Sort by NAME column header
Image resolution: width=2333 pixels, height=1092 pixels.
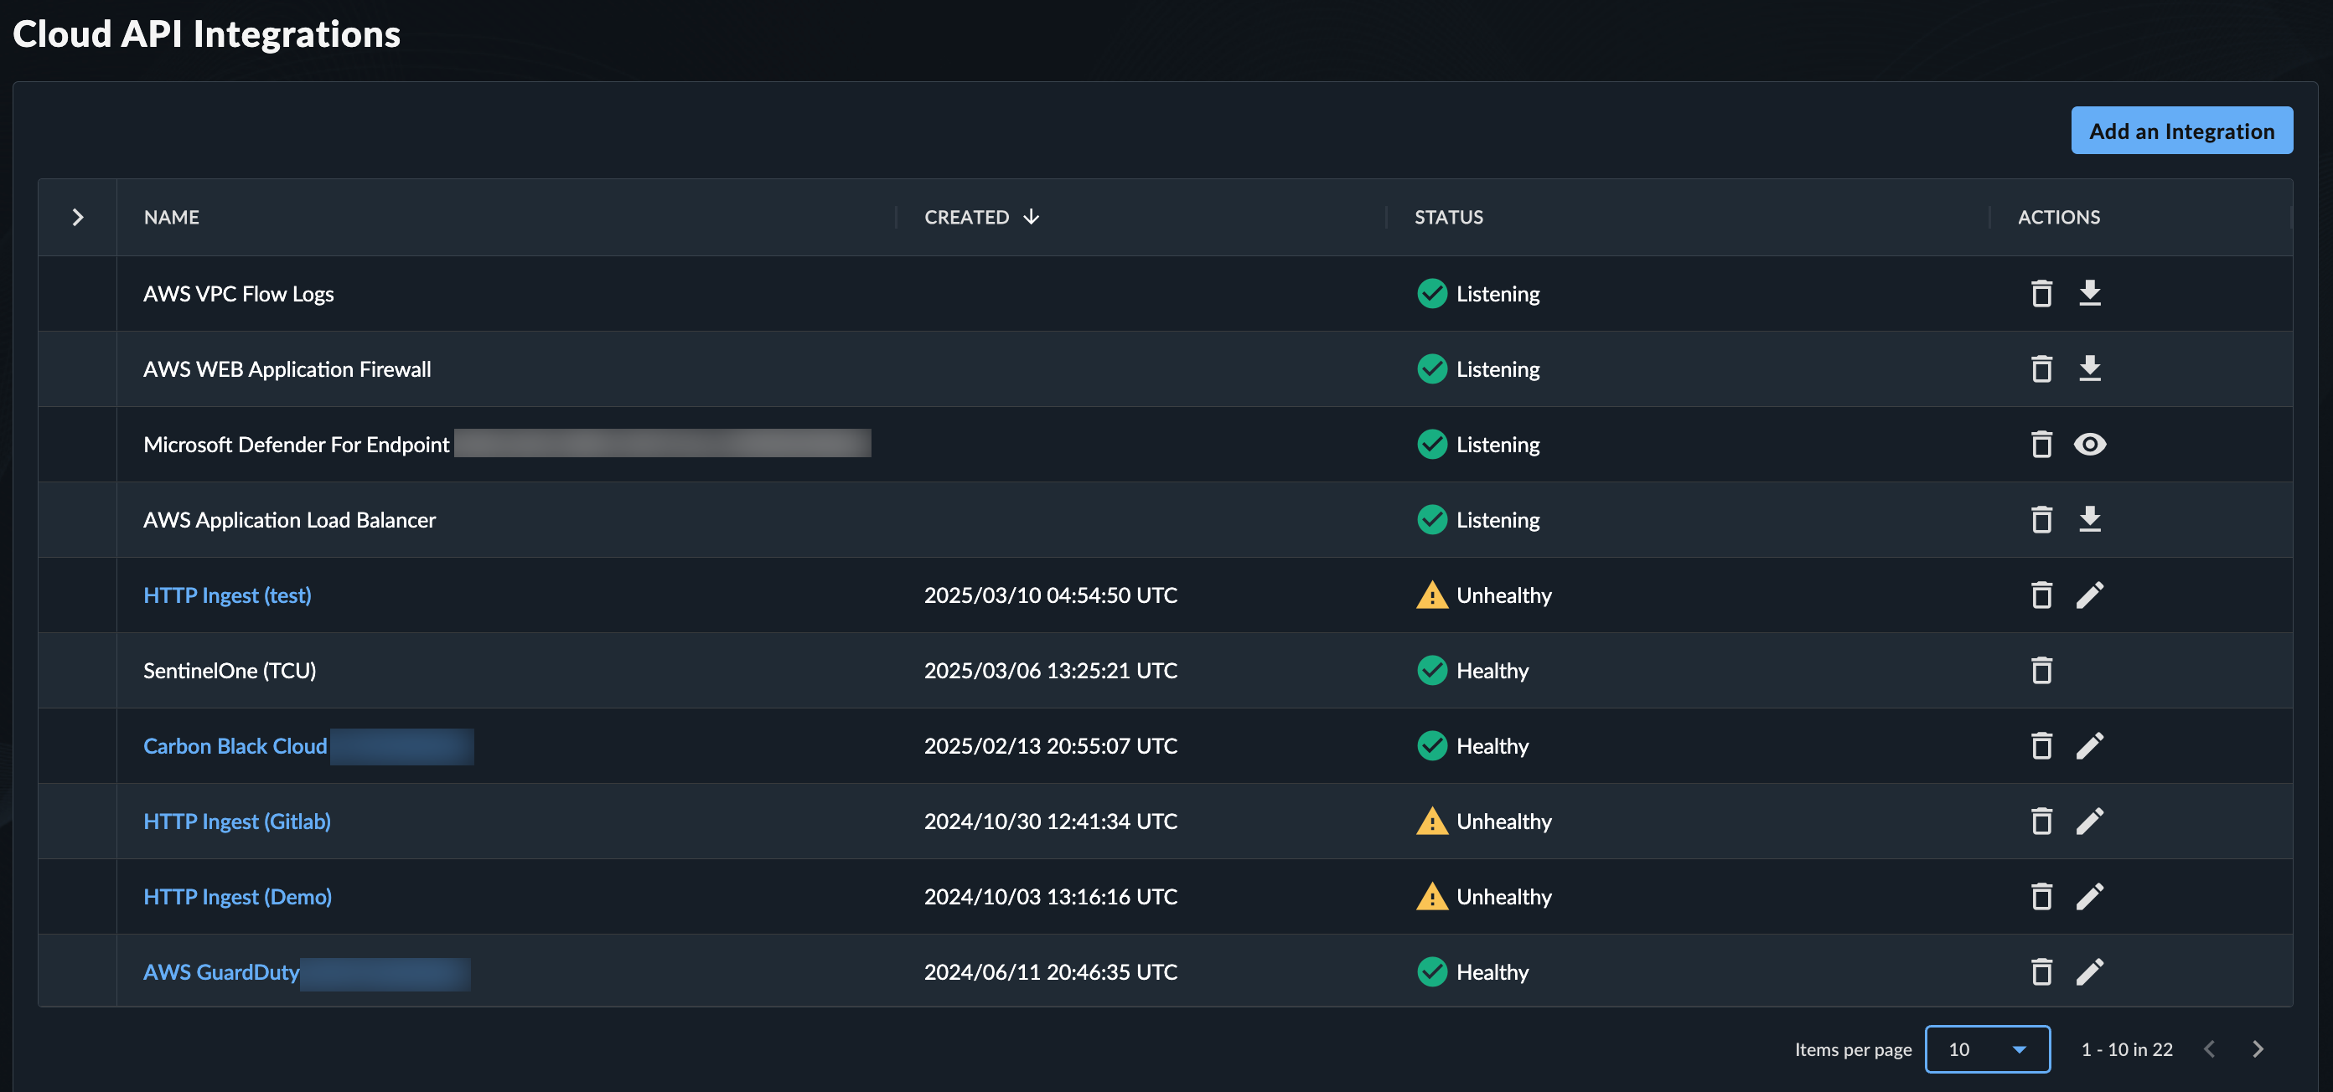tap(171, 217)
